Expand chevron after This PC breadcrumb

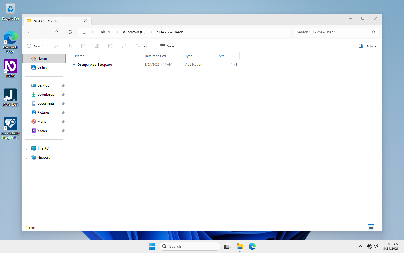click(x=117, y=32)
